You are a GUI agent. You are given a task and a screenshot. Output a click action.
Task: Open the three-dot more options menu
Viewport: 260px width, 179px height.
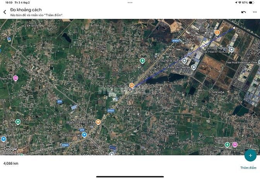tap(255, 12)
